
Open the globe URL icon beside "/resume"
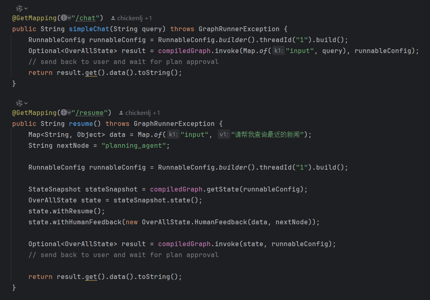coord(64,113)
